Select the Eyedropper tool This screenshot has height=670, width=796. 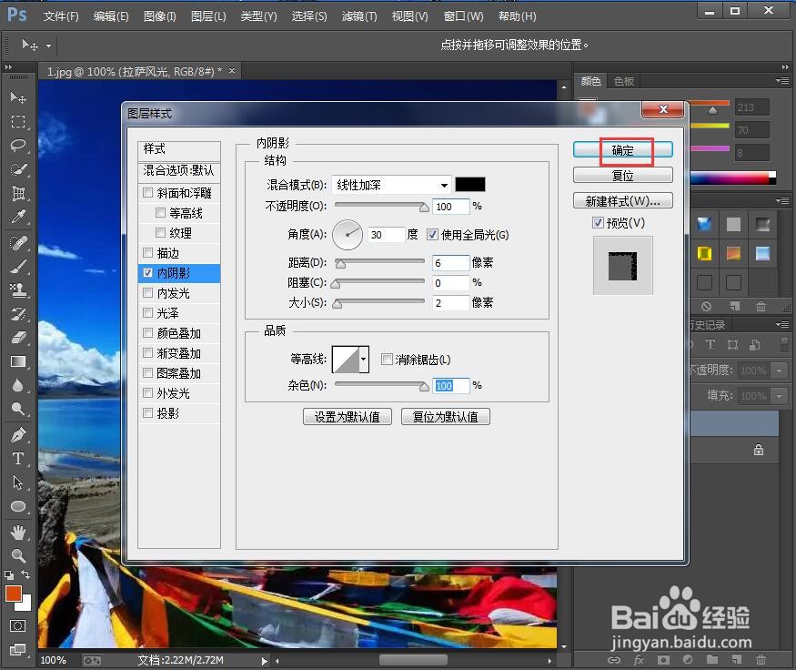16,218
